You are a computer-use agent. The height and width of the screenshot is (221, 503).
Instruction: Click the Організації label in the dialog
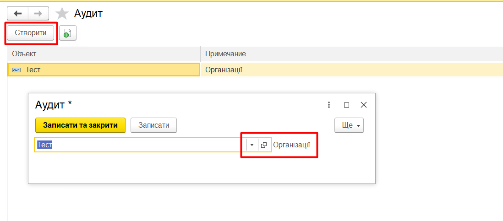[291, 145]
